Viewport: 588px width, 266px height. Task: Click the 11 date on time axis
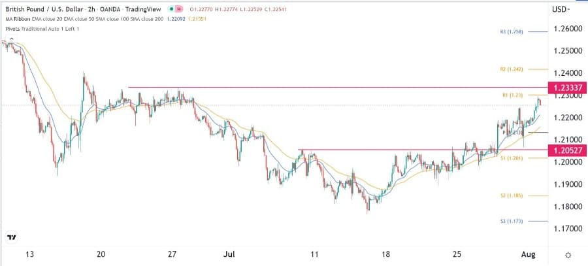(314, 254)
